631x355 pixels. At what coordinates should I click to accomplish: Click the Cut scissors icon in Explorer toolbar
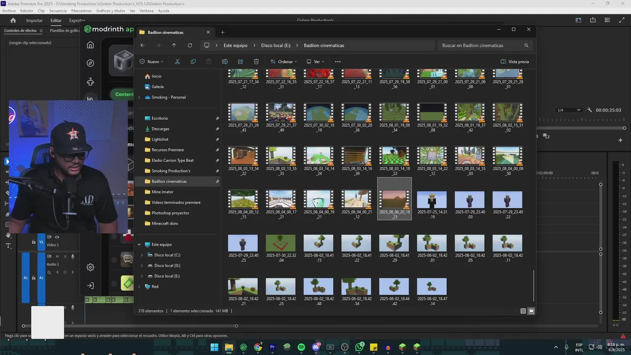(177, 62)
